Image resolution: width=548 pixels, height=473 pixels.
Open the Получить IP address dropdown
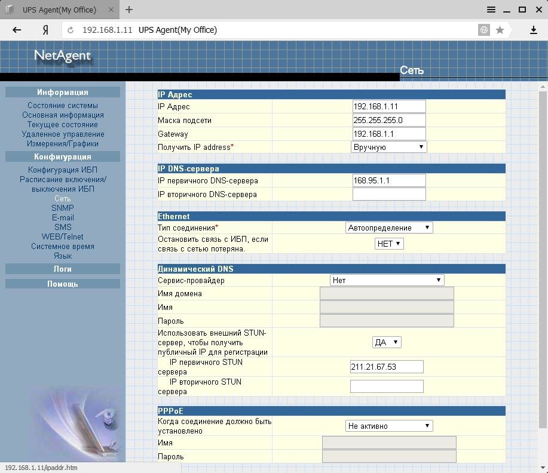point(388,147)
